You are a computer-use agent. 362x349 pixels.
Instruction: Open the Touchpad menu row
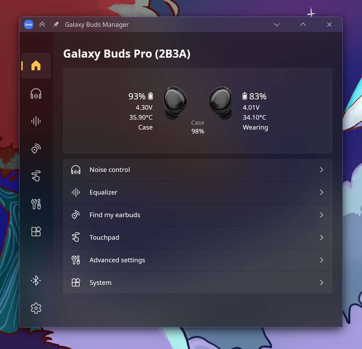pyautogui.click(x=198, y=237)
